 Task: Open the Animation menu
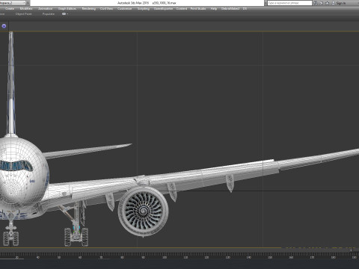click(x=46, y=9)
